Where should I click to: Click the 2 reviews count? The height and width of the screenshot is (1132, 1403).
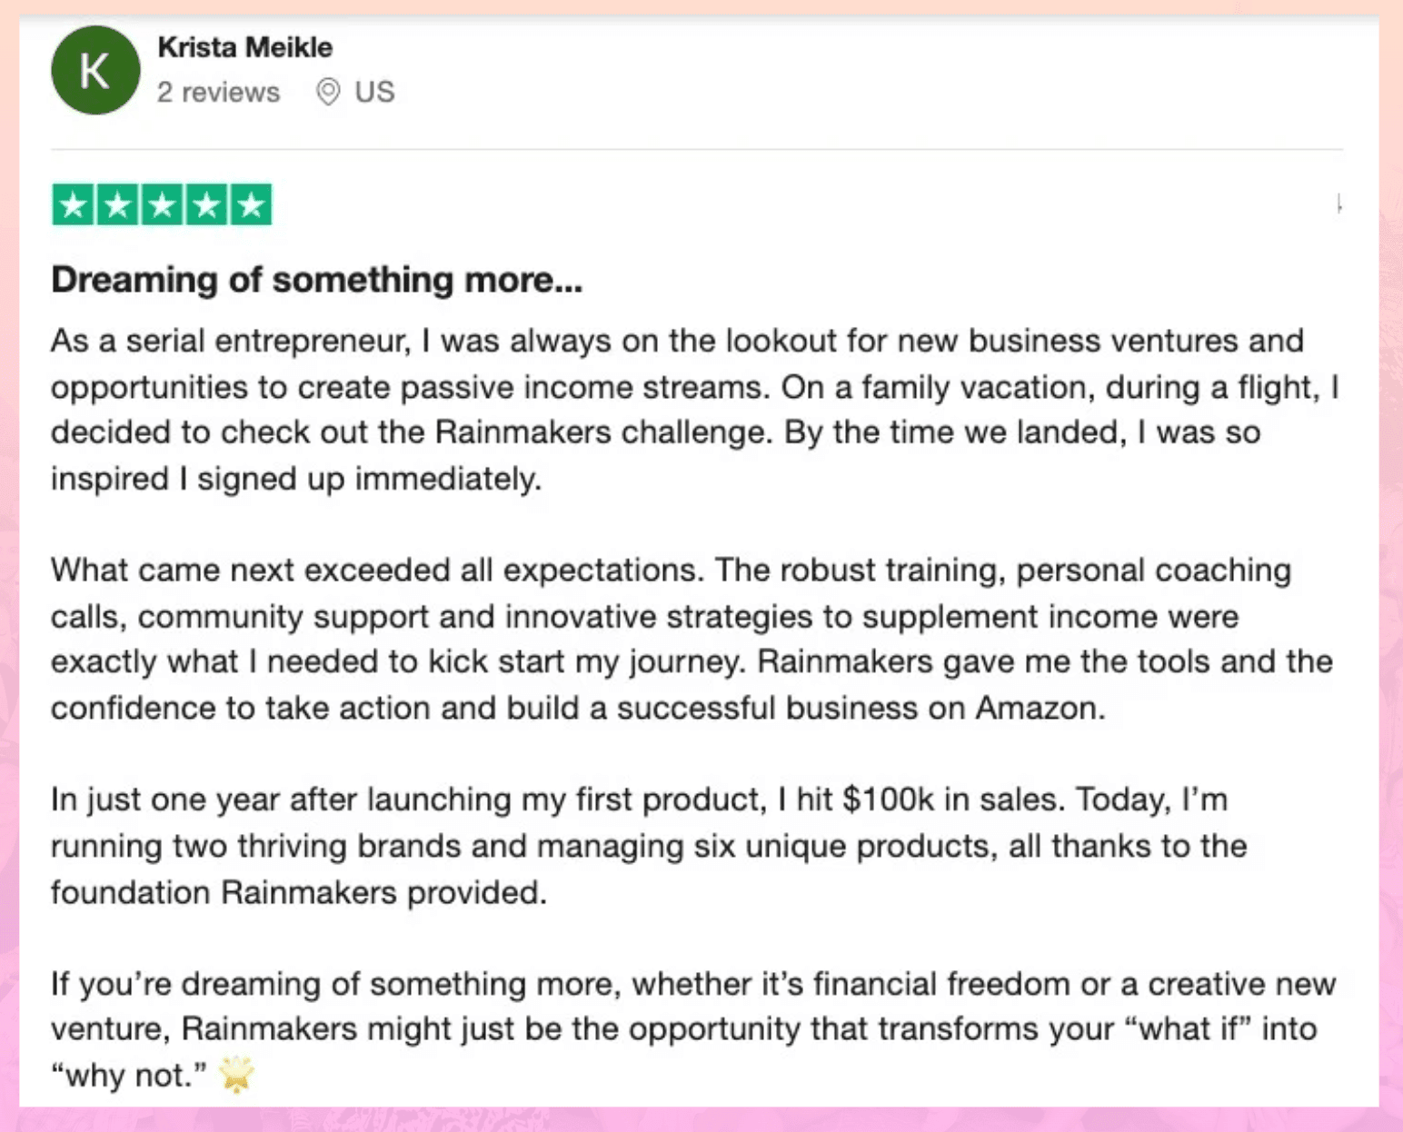pyautogui.click(x=218, y=92)
